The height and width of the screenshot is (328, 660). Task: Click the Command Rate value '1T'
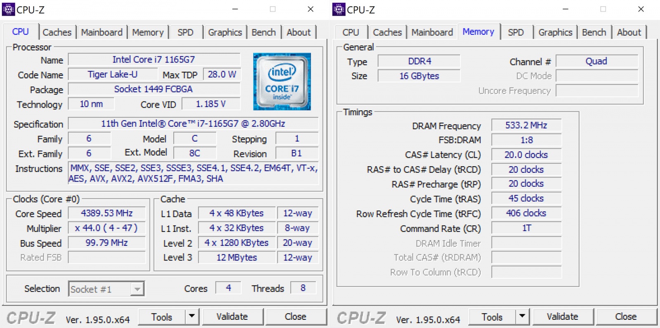tap(526, 228)
